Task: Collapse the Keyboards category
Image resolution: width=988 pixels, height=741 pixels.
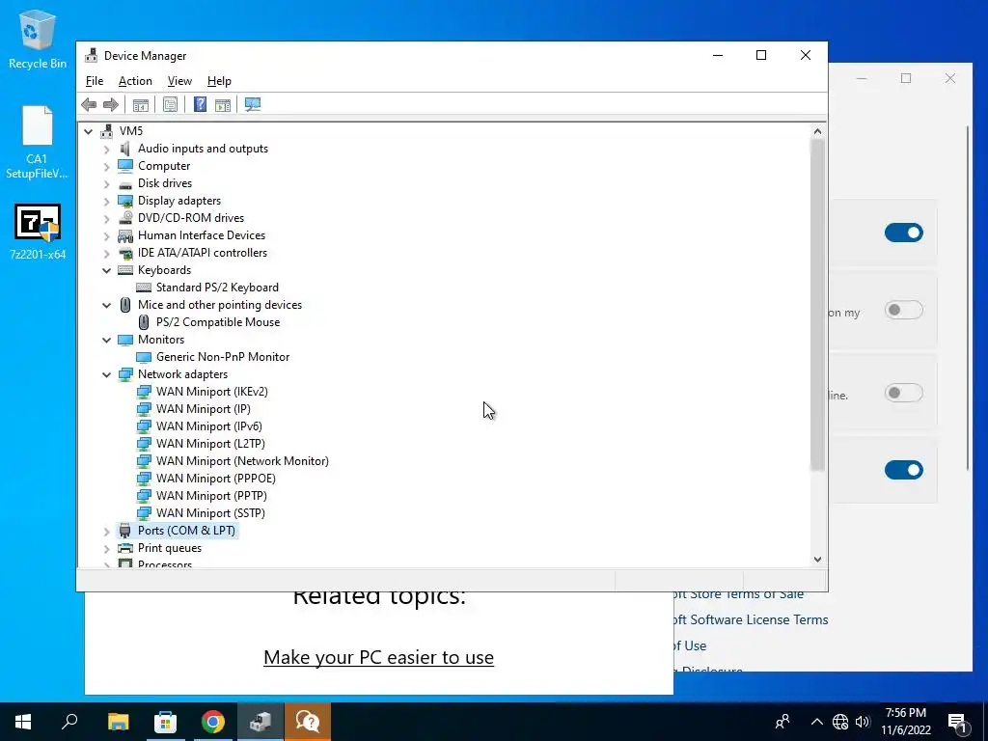Action: 106,270
